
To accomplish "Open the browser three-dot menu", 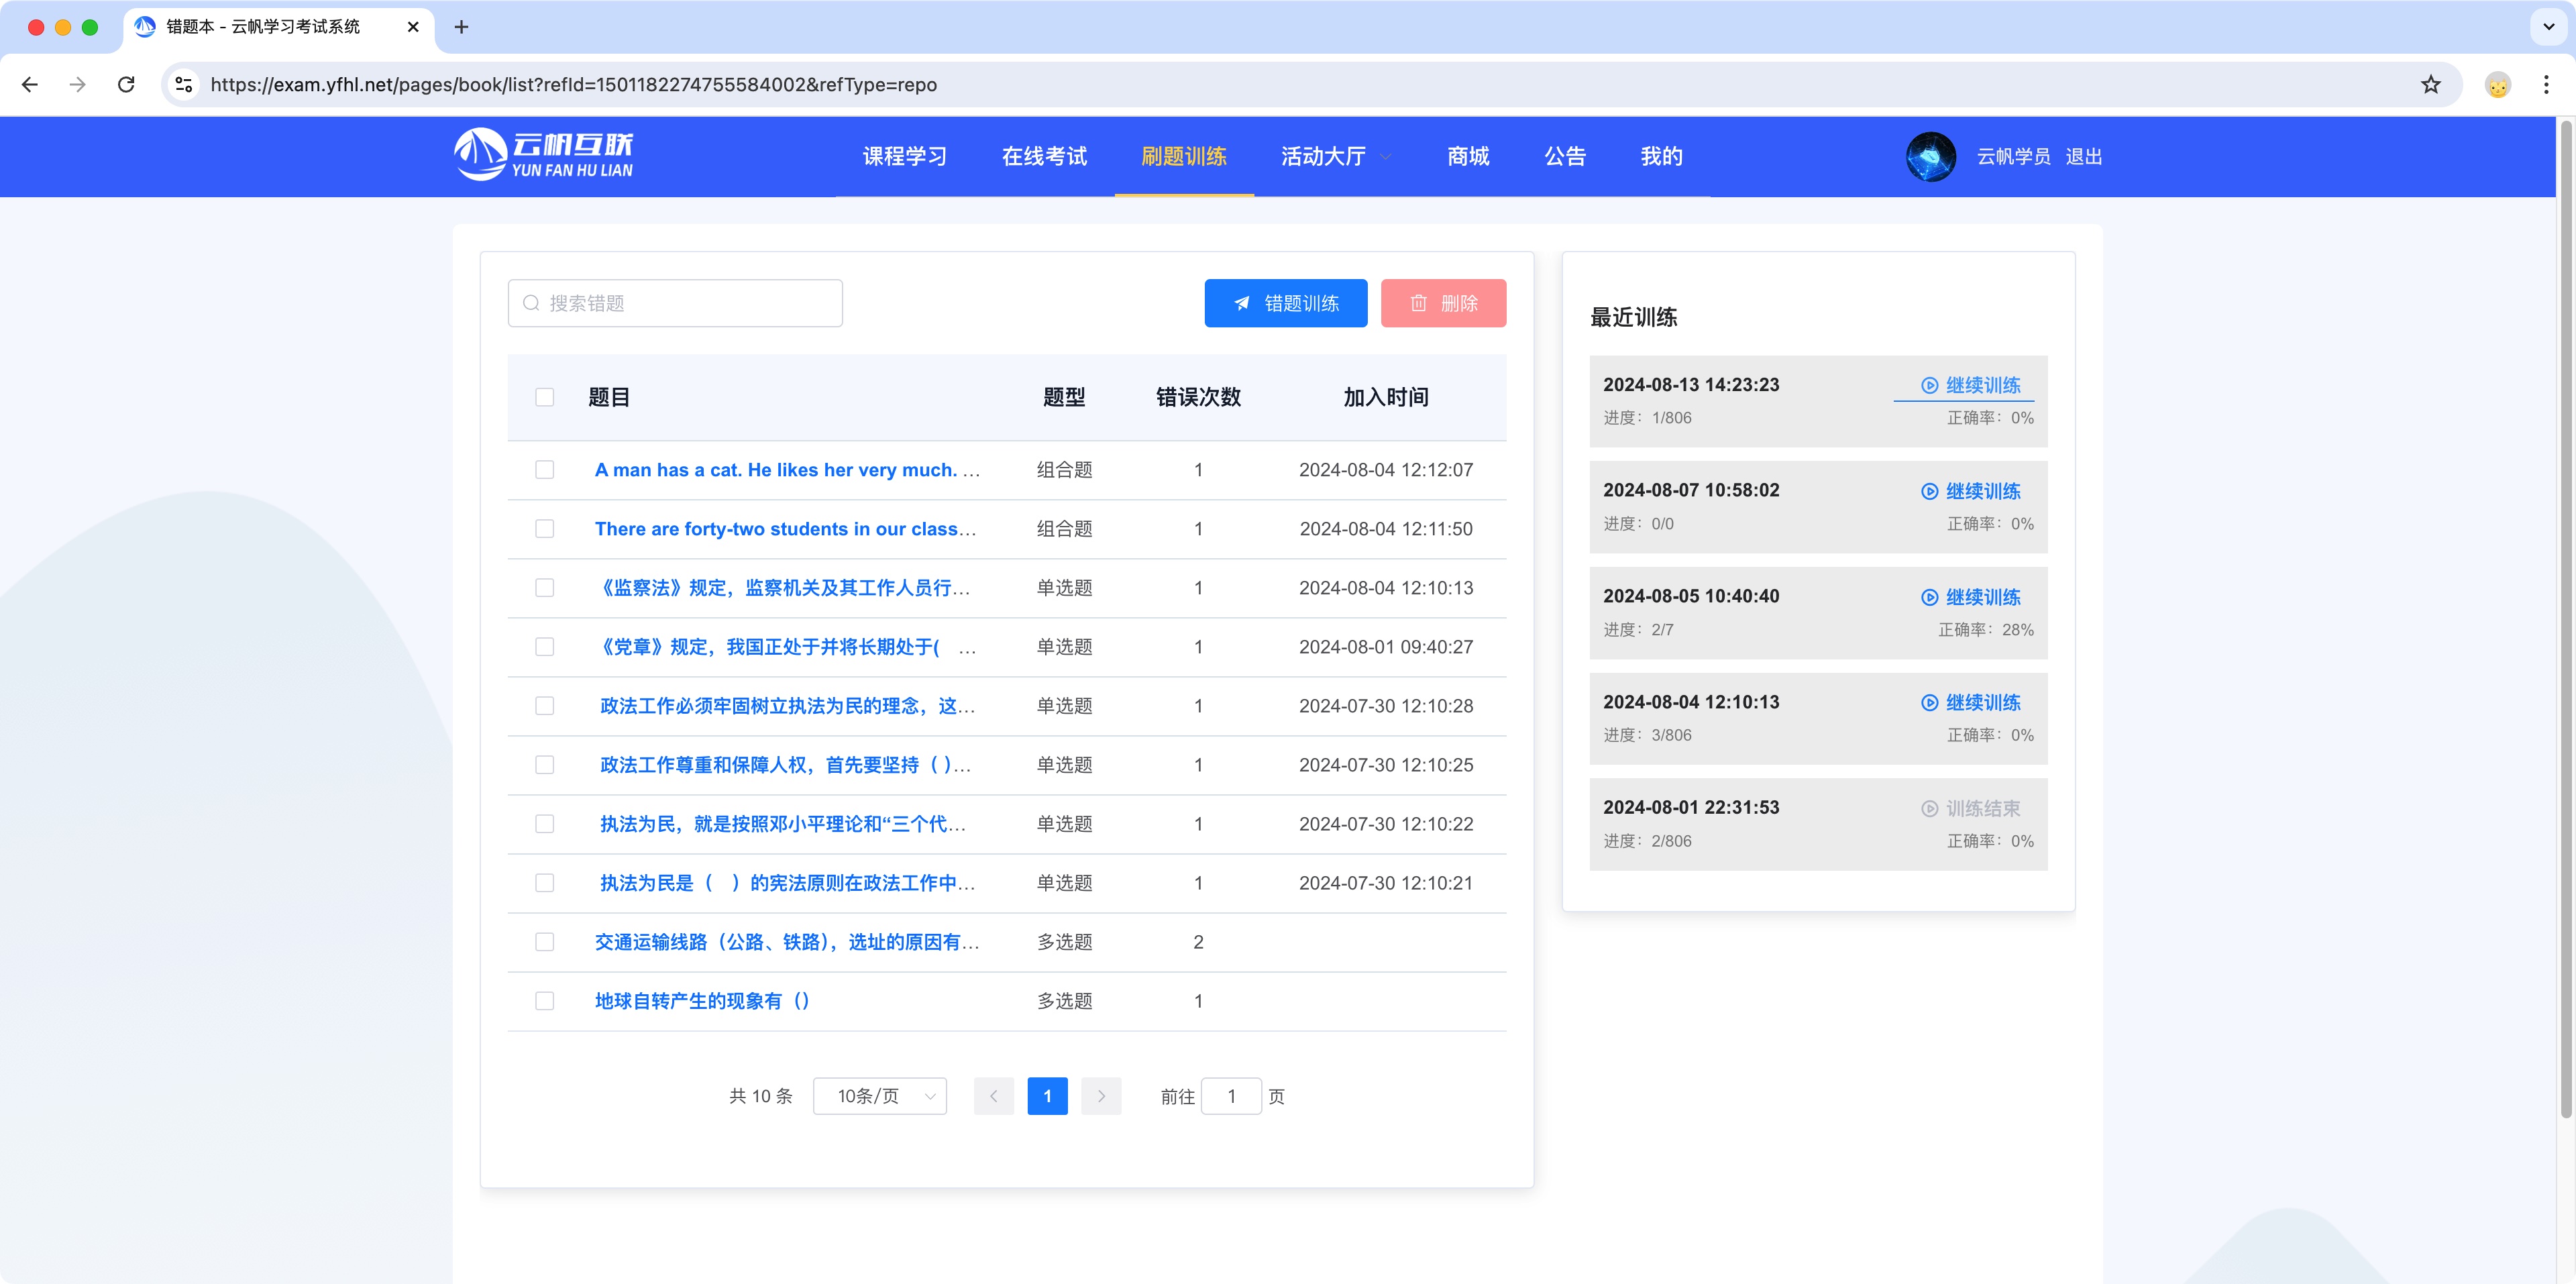I will (2546, 85).
